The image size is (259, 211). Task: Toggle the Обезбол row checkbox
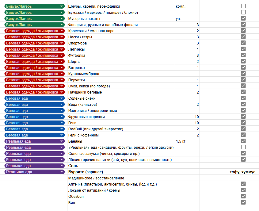click(243, 196)
